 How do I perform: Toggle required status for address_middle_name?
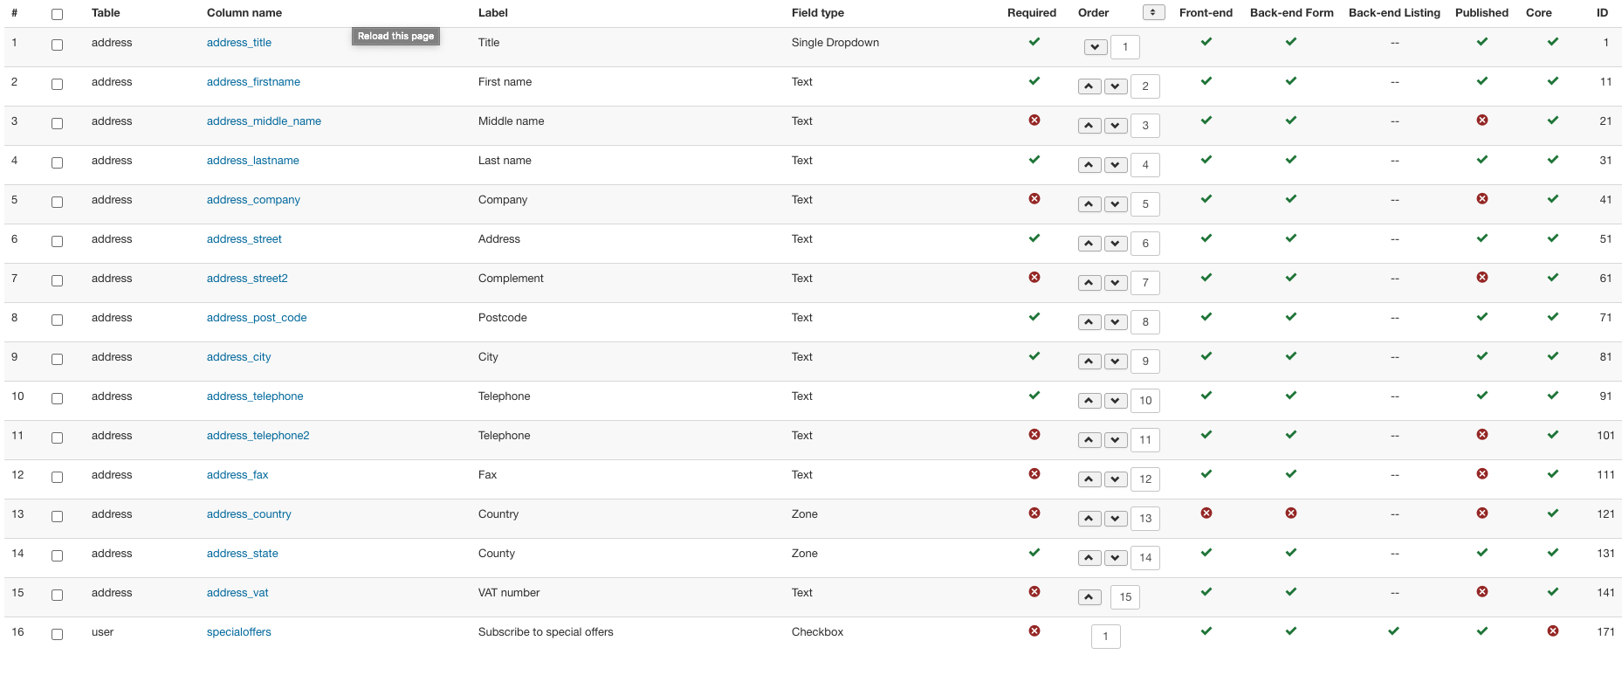1034,121
